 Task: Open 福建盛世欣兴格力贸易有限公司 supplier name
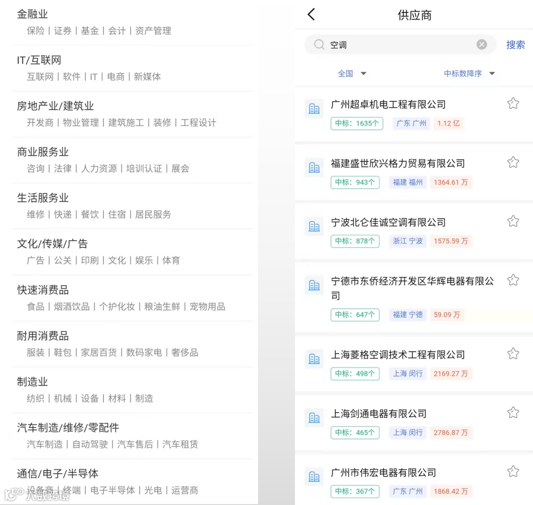tap(398, 163)
